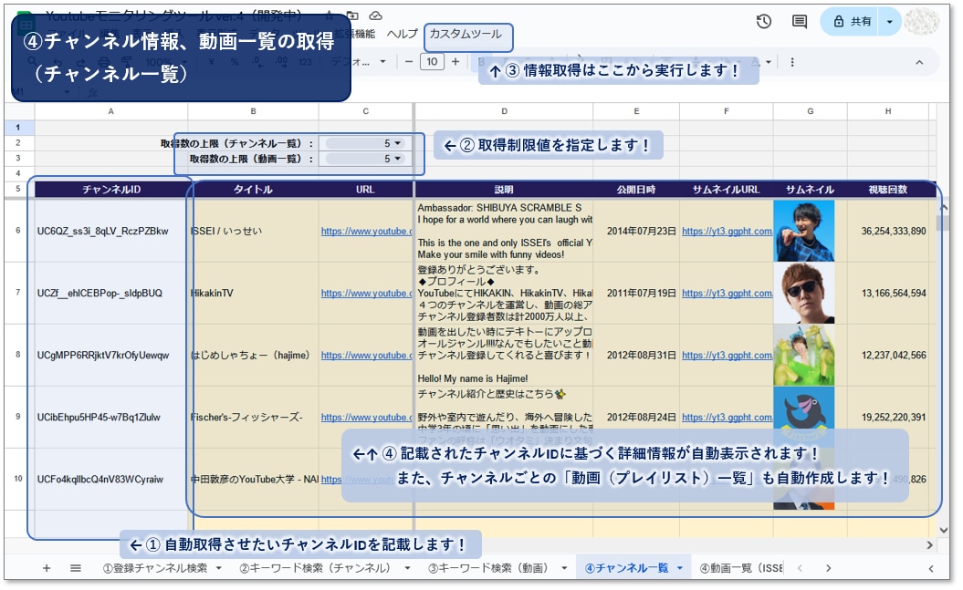Open ④チャンネル一覧 tab menu arrow
This screenshot has width=963, height=590.
(680, 568)
